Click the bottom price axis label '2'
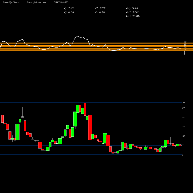This screenshot has width=193, height=193. tap(183, 155)
